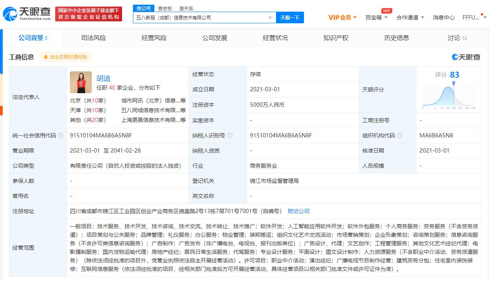
Task: Click the bell icon in 发生变更时通知我
Action: (46, 57)
